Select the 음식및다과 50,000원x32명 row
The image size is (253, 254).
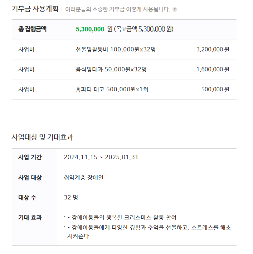[124, 70]
